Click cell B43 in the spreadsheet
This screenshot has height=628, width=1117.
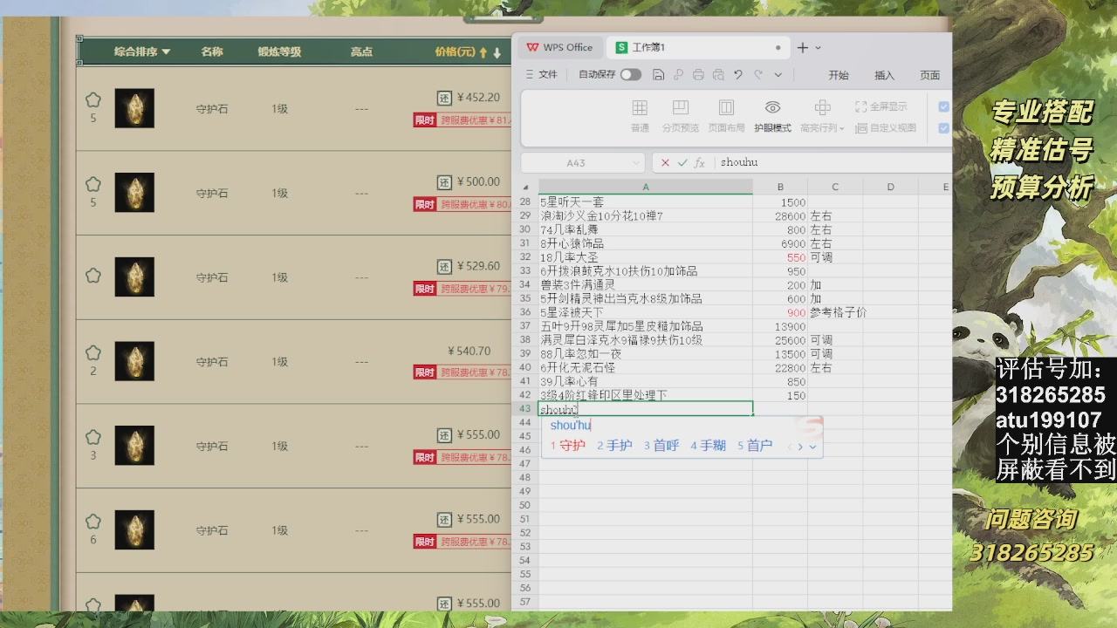pyautogui.click(x=779, y=409)
